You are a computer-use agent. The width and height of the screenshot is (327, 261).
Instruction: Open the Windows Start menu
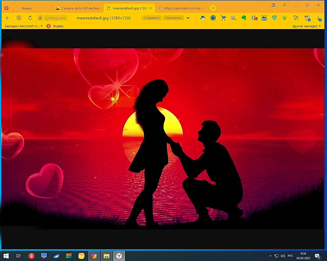point(6,256)
